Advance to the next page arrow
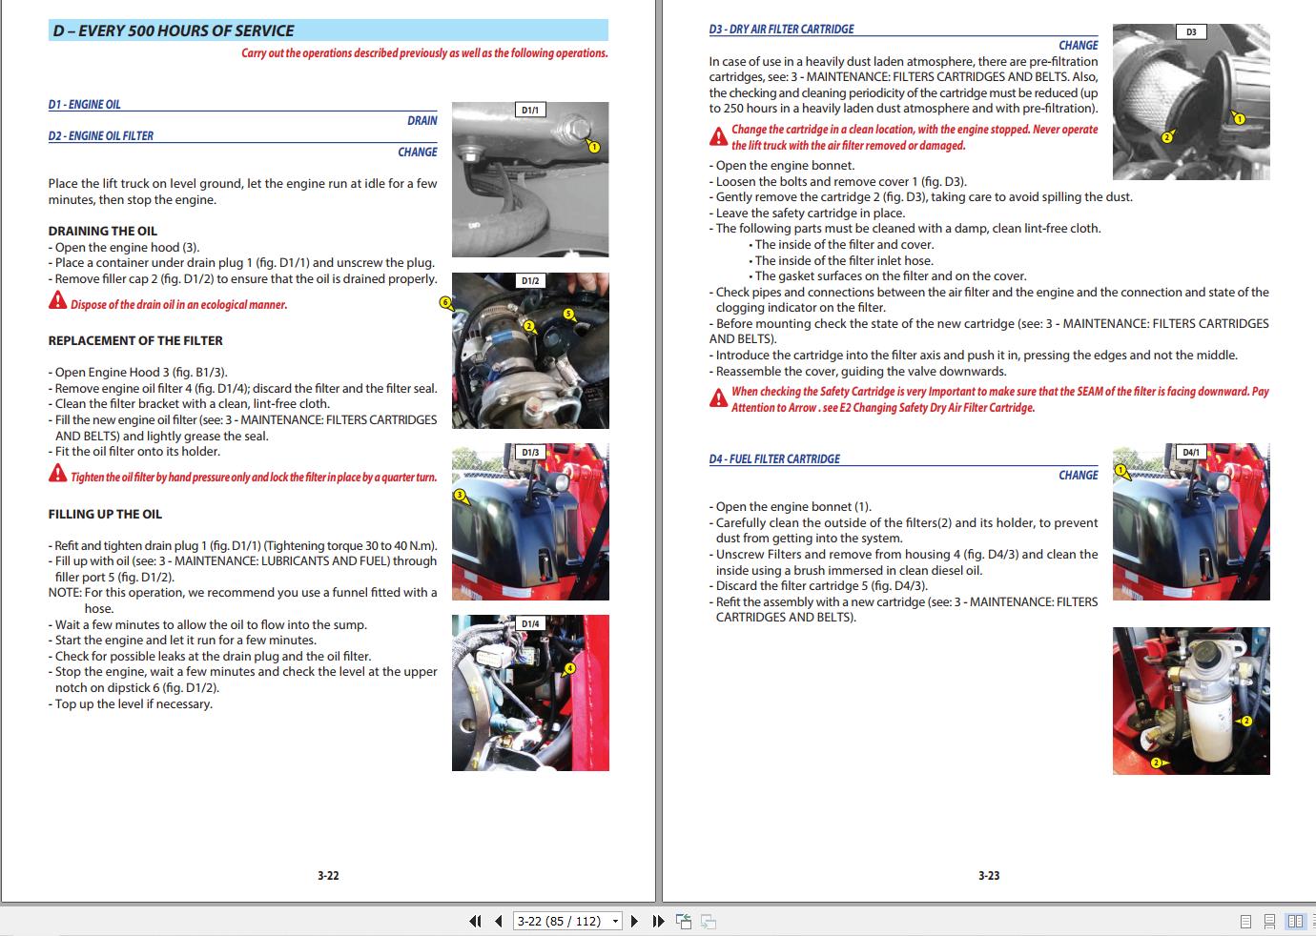 (635, 921)
